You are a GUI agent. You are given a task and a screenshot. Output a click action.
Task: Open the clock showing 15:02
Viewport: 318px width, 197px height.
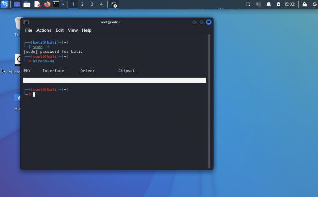tap(289, 4)
